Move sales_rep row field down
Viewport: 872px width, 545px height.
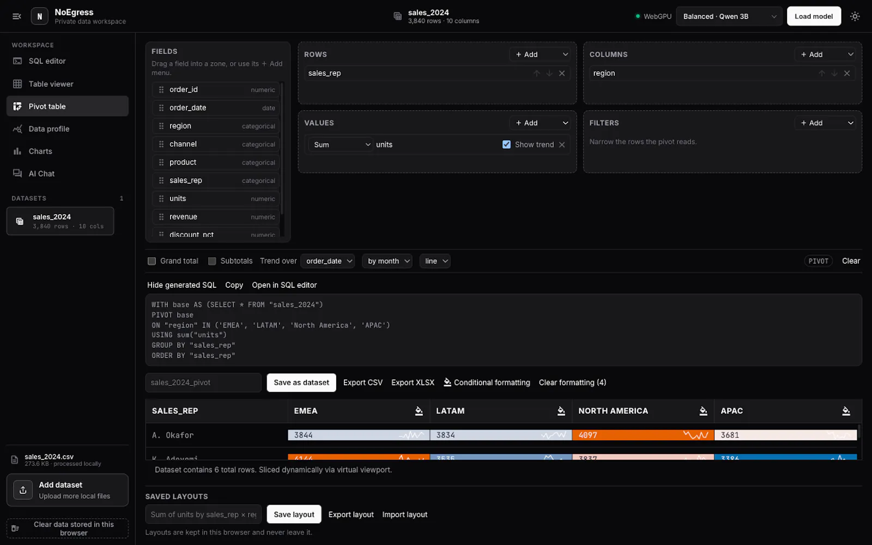549,73
